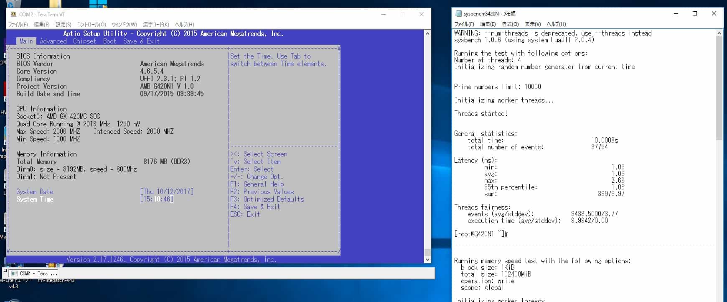Open ウィンドウ(W) menu in Tera Term
Image resolution: width=727 pixels, height=302 pixels.
click(124, 25)
